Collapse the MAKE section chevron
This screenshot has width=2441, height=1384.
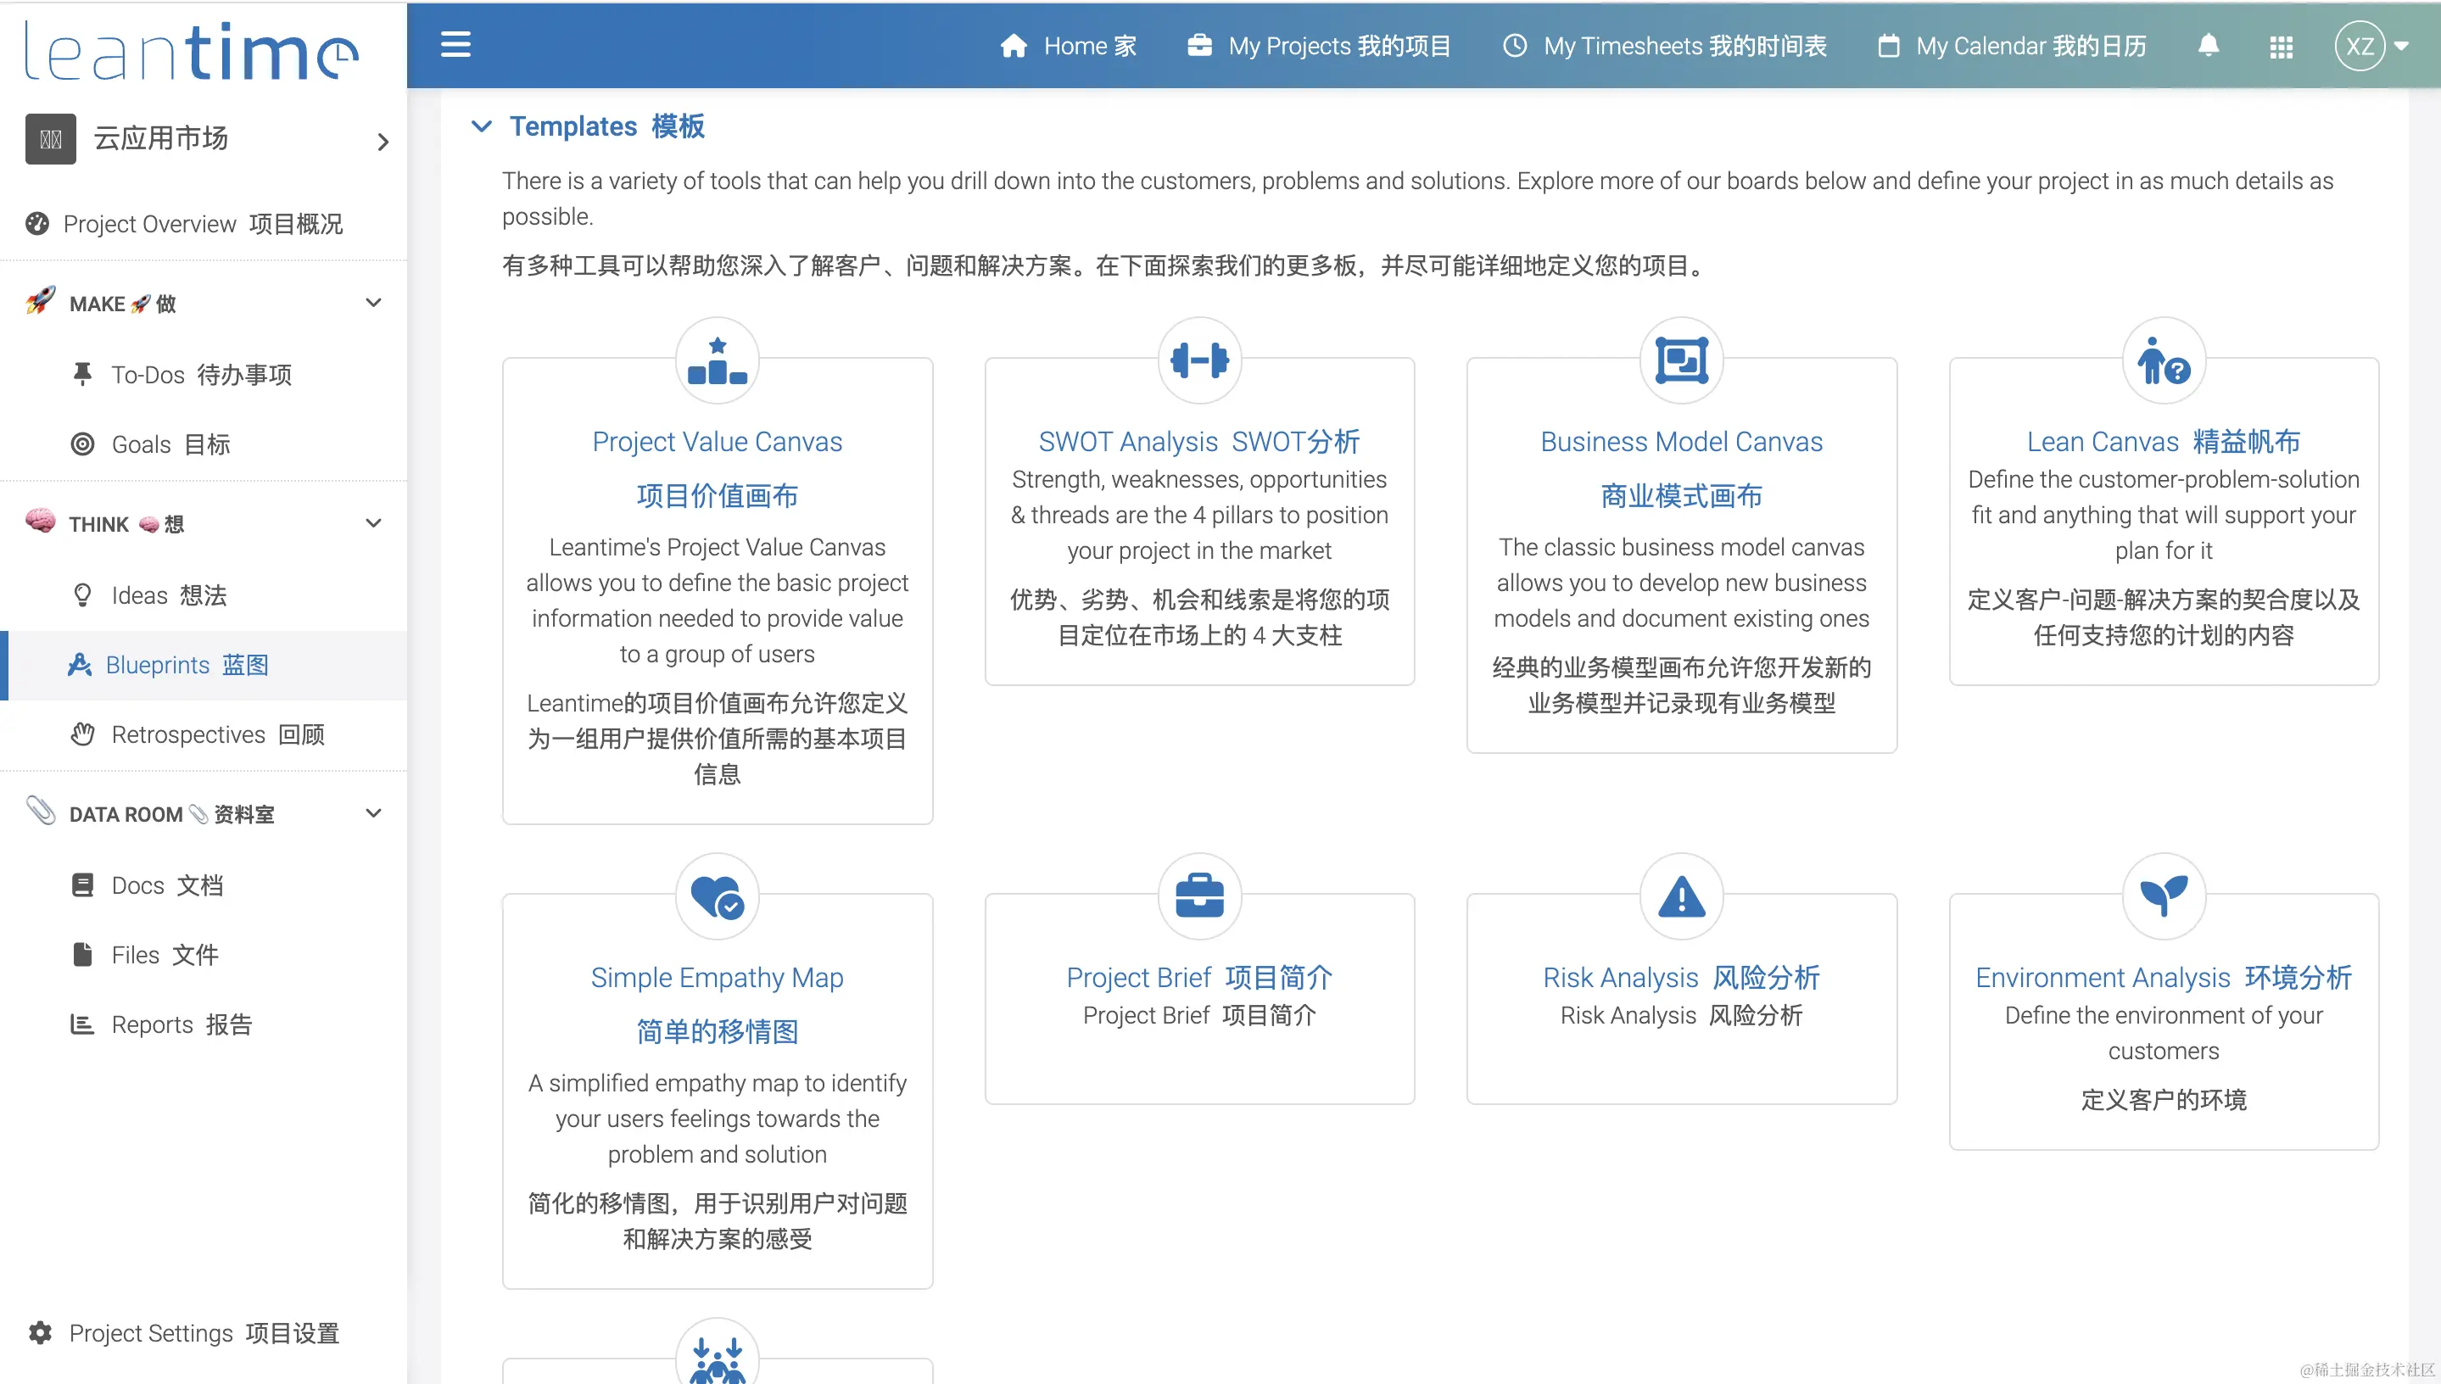373,304
